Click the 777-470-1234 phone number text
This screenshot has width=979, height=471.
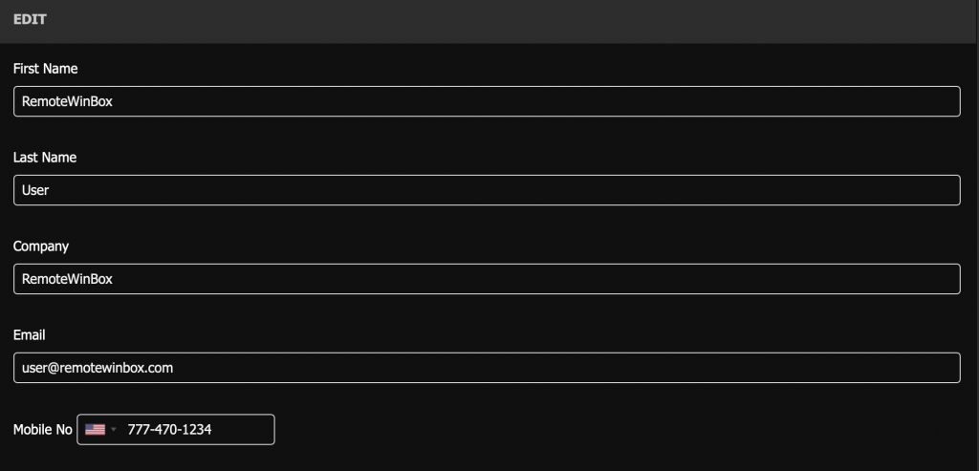pyautogui.click(x=169, y=430)
